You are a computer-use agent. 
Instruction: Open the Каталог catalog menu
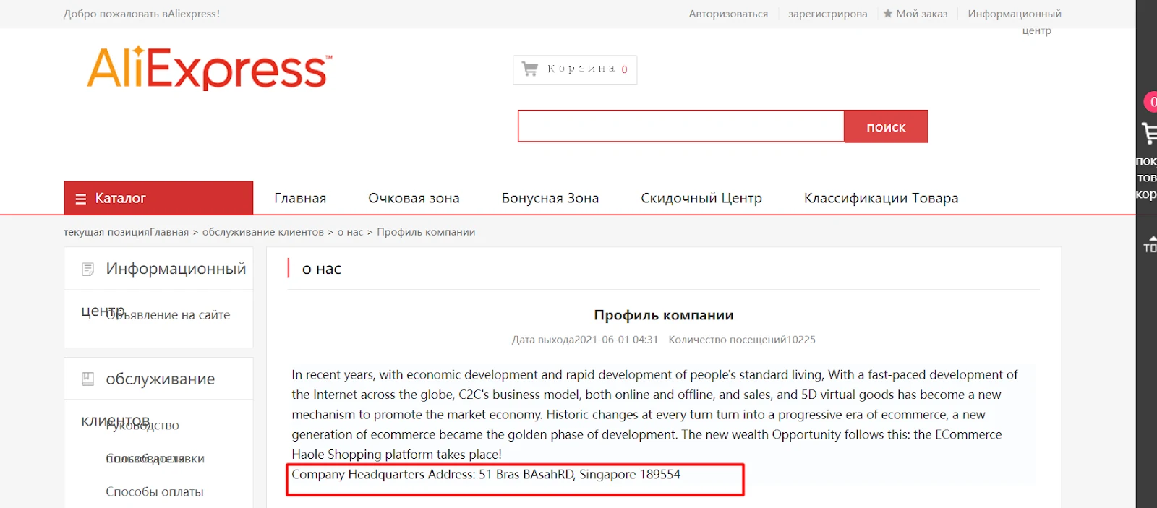pyautogui.click(x=158, y=198)
